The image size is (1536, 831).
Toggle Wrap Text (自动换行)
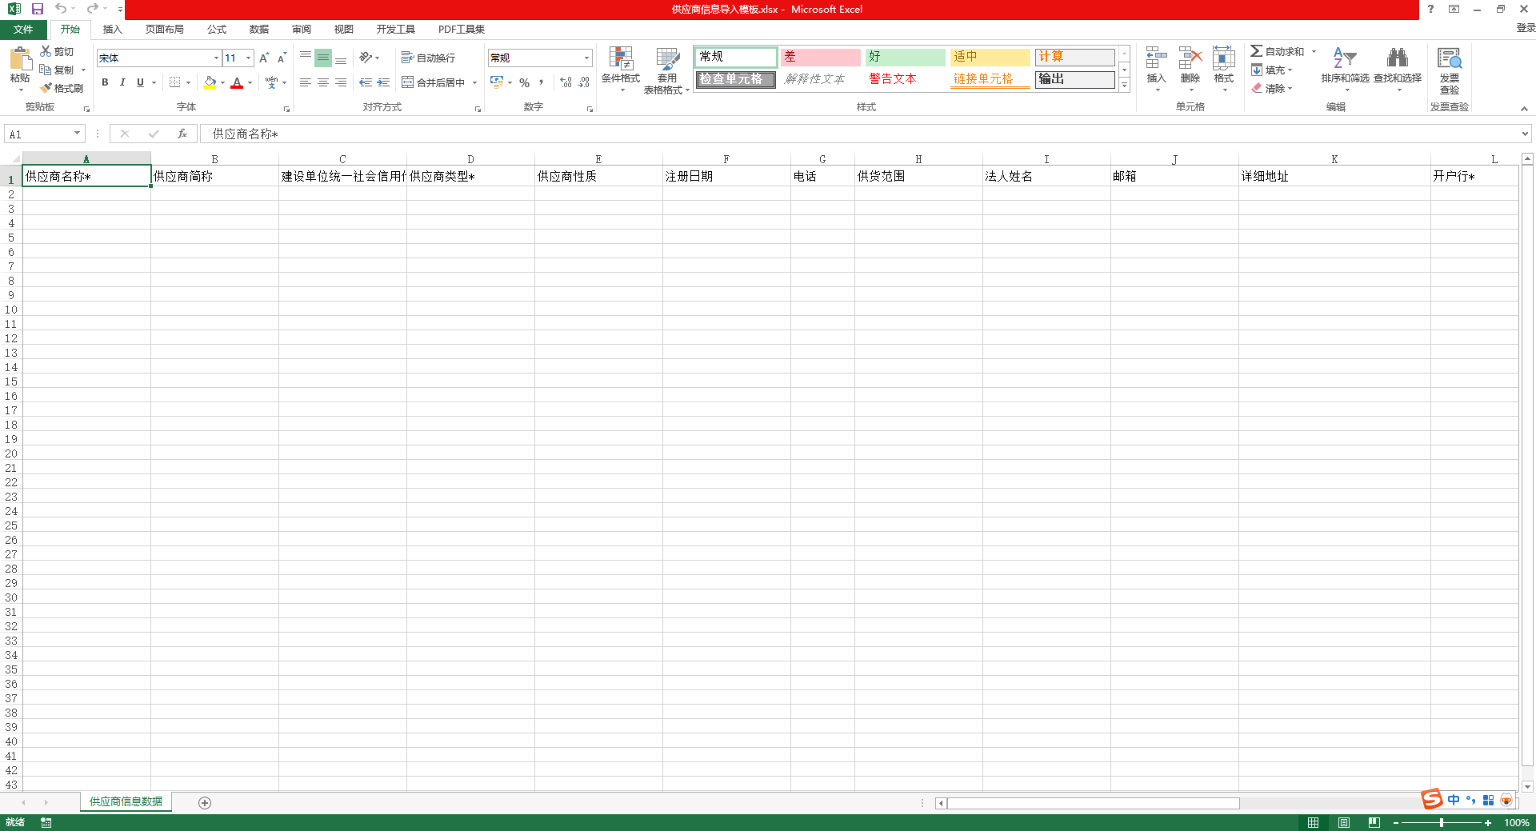pos(428,58)
